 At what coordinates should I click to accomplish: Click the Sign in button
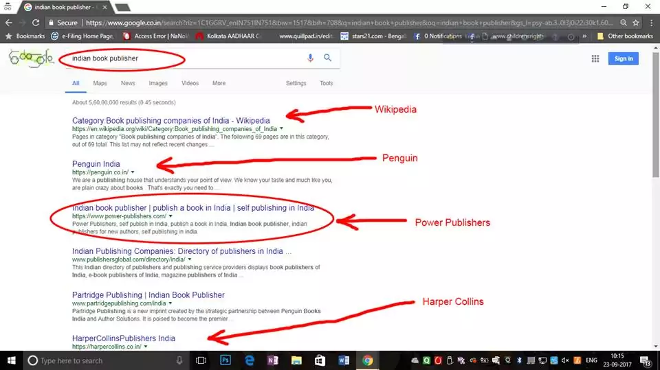(624, 58)
